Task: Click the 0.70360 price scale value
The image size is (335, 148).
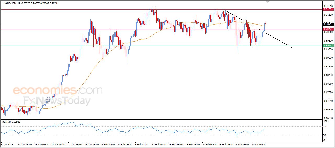Action: pos(329,32)
